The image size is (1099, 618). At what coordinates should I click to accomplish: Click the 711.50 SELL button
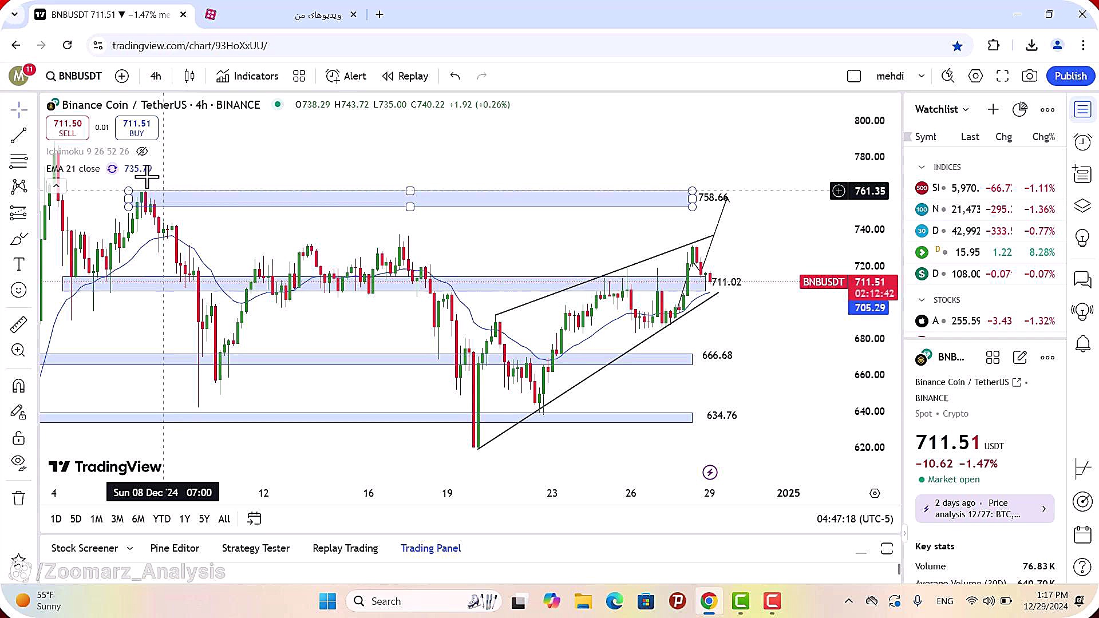tap(68, 128)
